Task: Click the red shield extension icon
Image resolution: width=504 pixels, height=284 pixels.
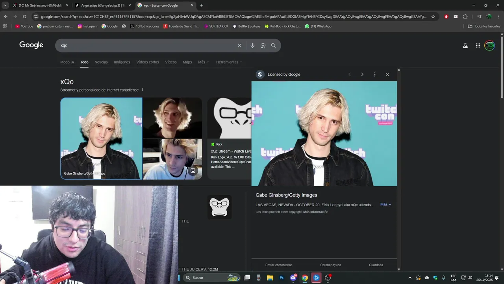Action: pyautogui.click(x=446, y=17)
